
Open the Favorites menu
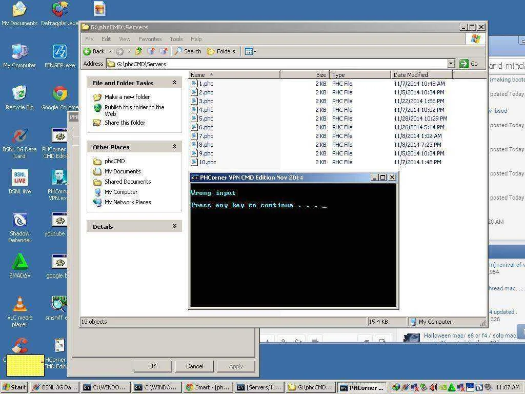pyautogui.click(x=150, y=39)
